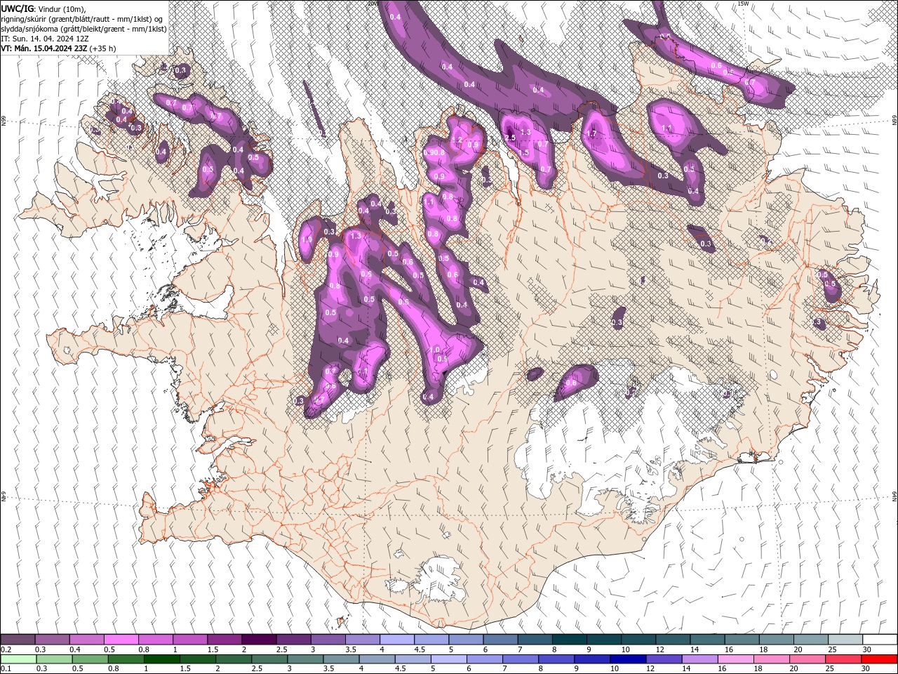The width and height of the screenshot is (898, 674).
Task: Select the violet 12 rain legend swatch
Action: (x=663, y=659)
